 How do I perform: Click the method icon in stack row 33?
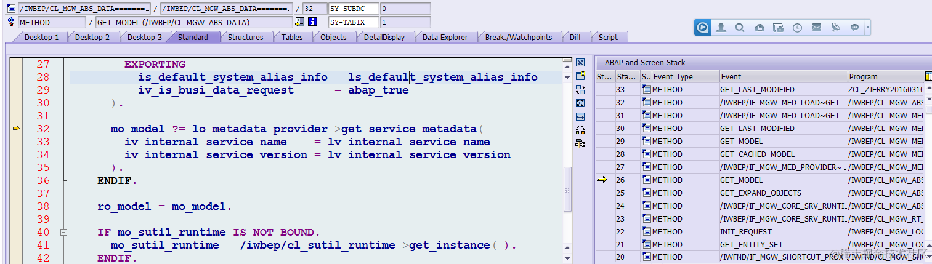(646, 90)
